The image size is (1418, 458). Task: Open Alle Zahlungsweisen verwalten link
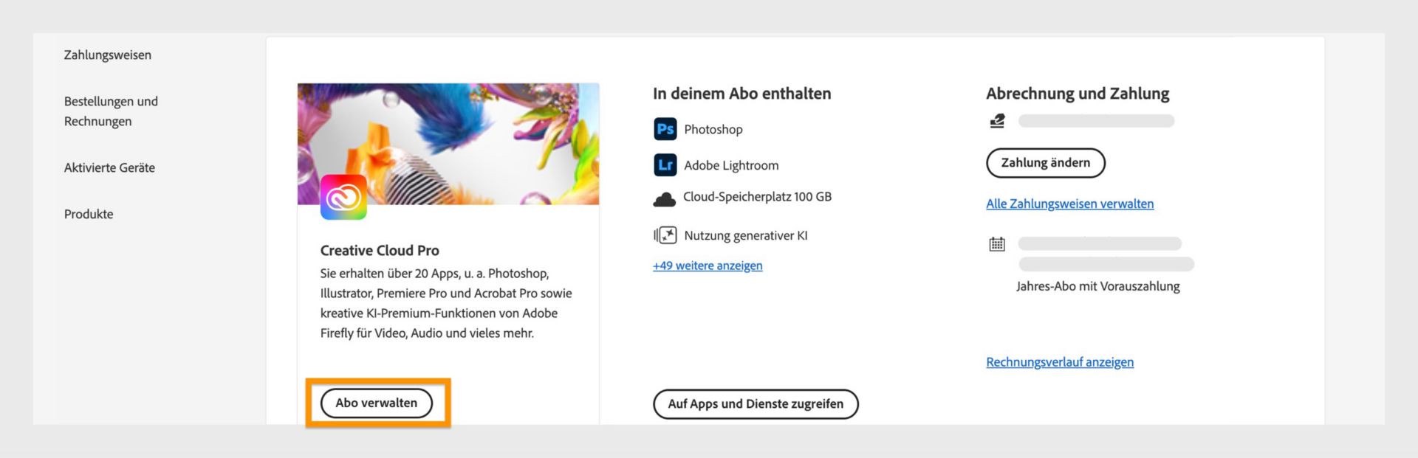click(x=1070, y=204)
